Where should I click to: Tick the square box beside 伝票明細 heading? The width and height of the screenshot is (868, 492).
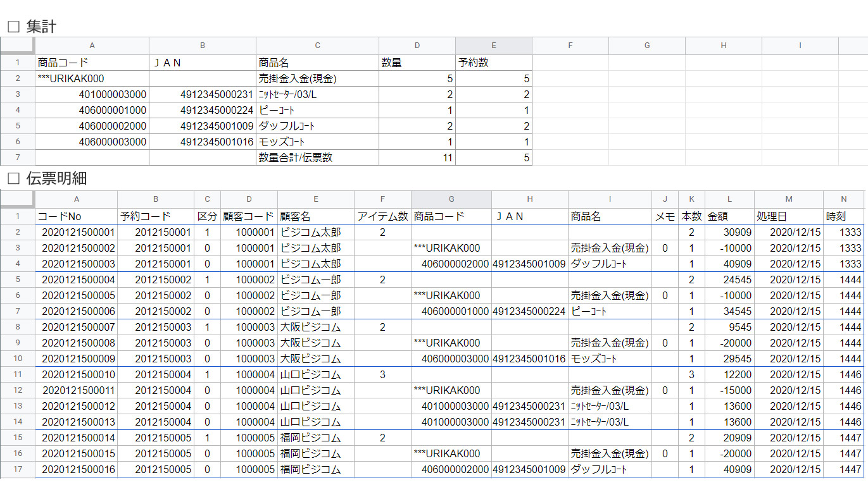click(x=13, y=179)
